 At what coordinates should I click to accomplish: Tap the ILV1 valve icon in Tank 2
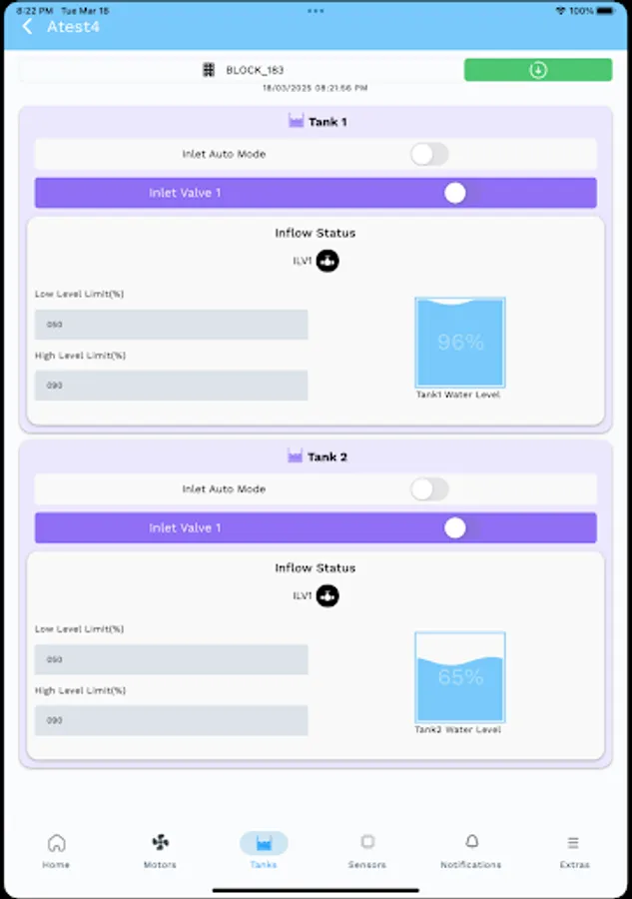click(x=328, y=596)
